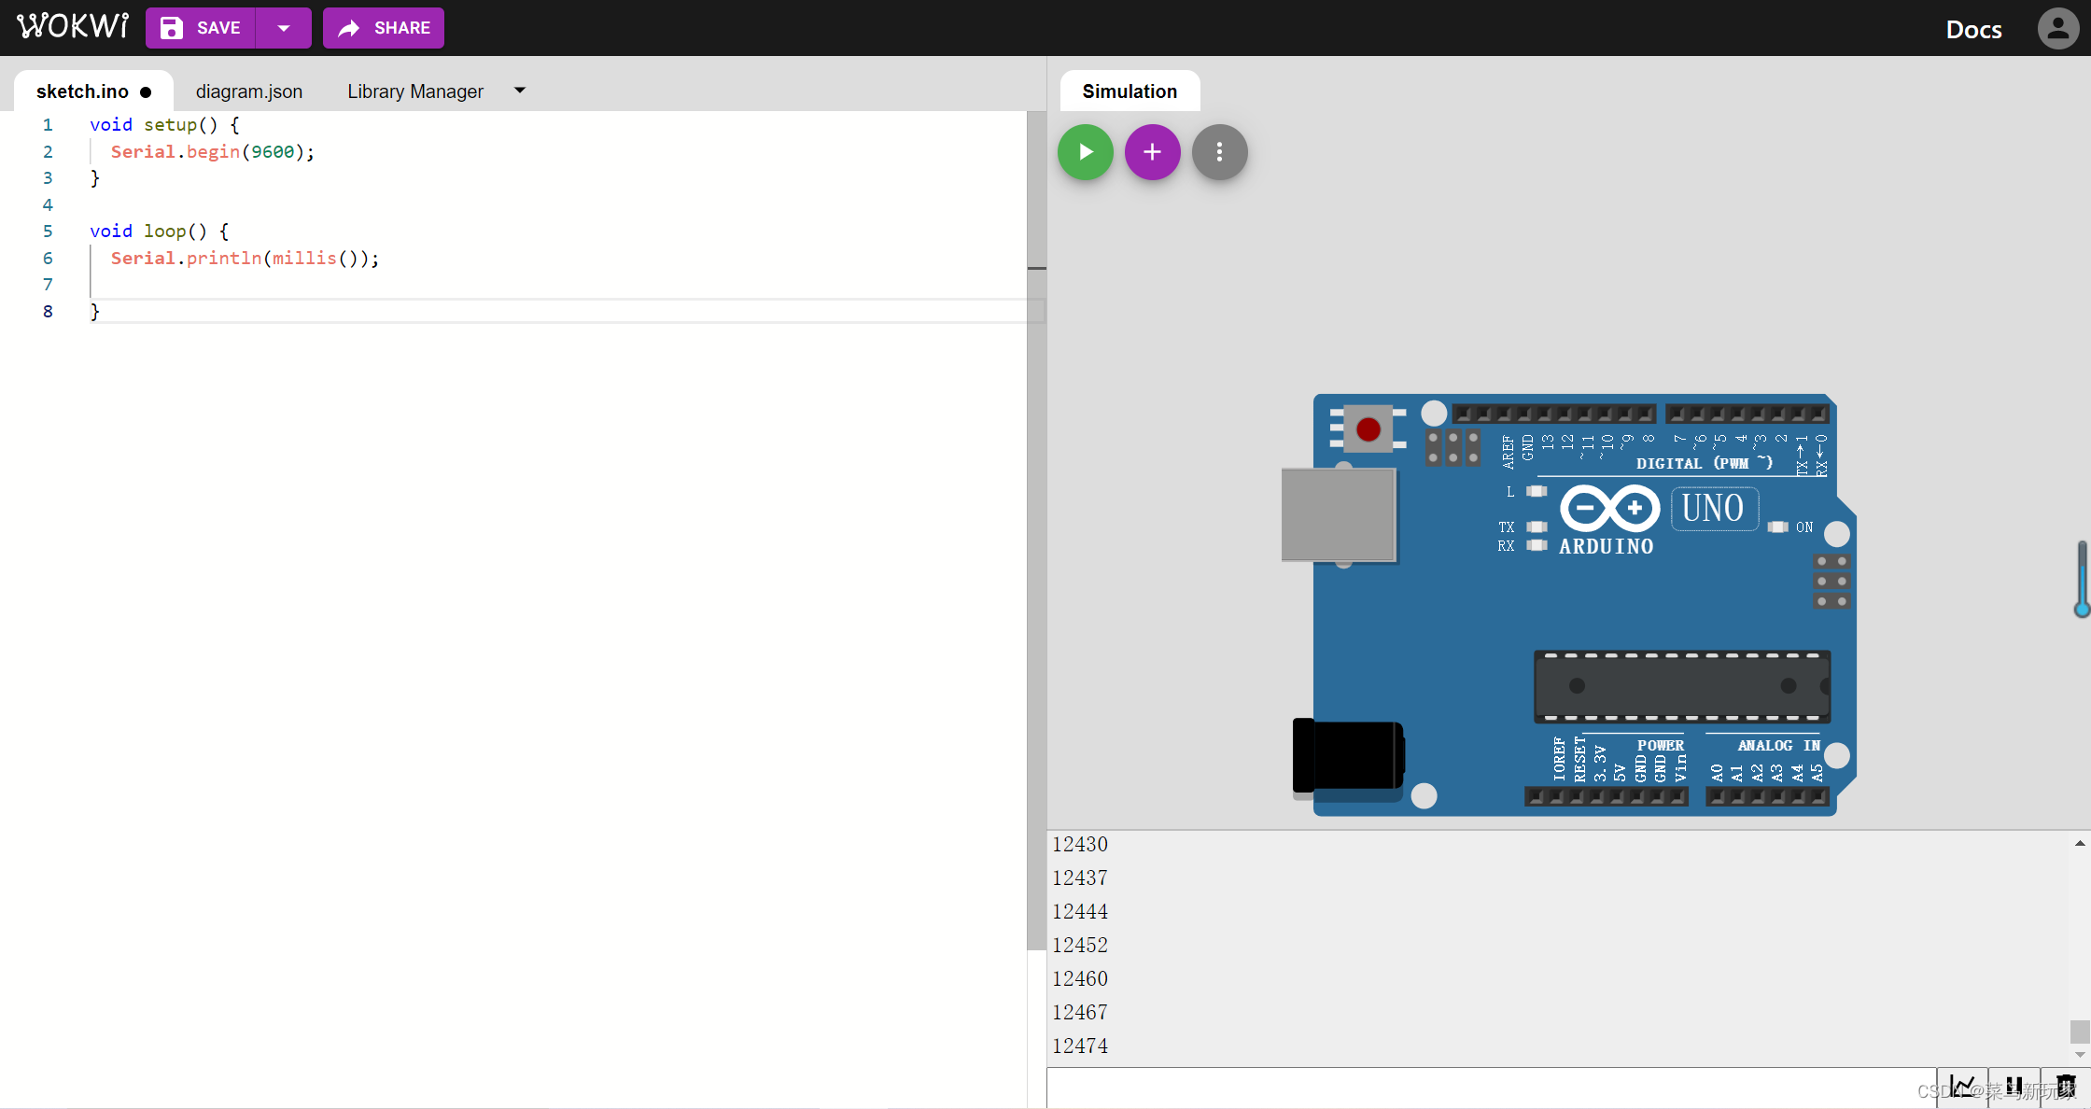The image size is (2091, 1109).
Task: Click the ANALOG IN pin header
Action: click(x=1767, y=796)
